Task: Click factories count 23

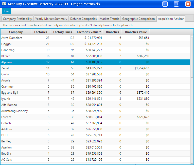Action: (48, 38)
